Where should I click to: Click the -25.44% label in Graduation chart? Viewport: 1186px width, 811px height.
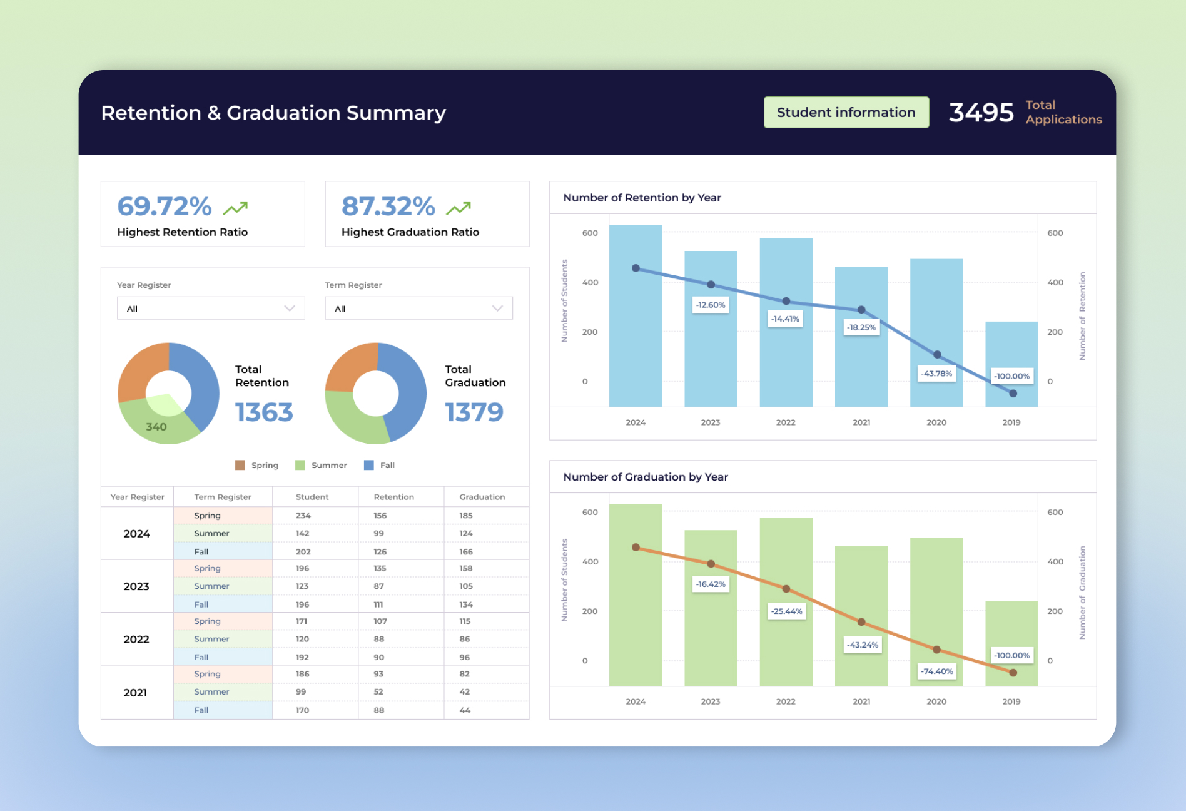click(786, 611)
